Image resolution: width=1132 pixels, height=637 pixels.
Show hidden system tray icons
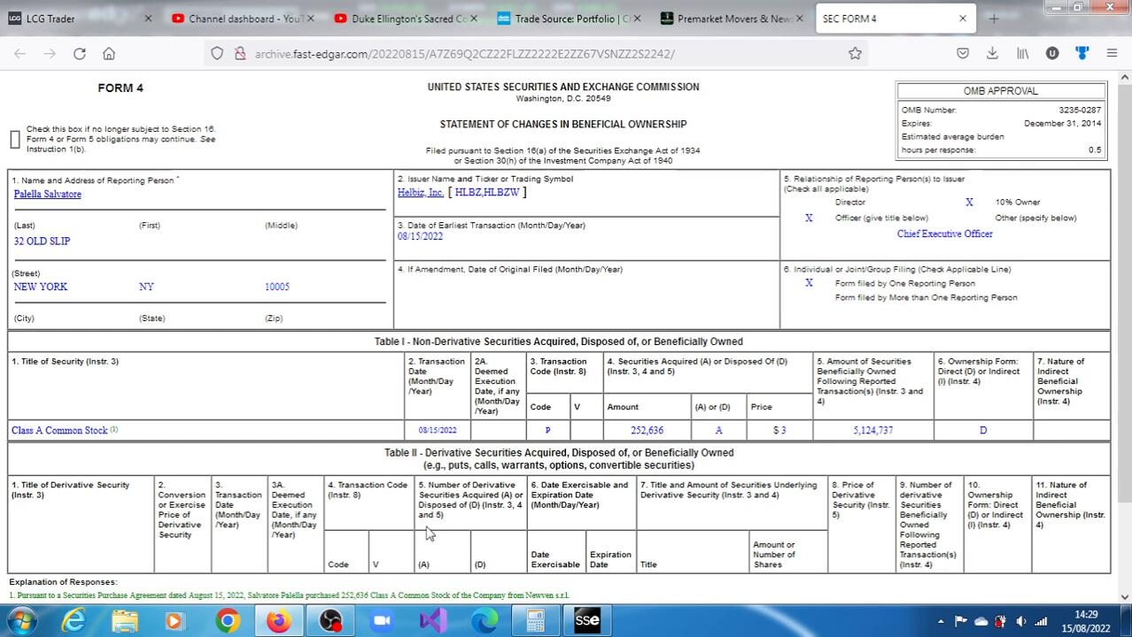941,621
